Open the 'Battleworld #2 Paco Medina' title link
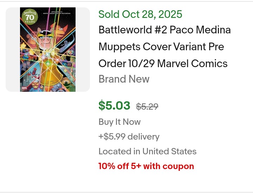The height and width of the screenshot is (193, 253). tap(164, 30)
